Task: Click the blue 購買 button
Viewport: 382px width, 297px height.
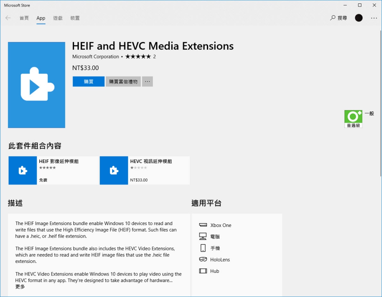Action: 89,82
